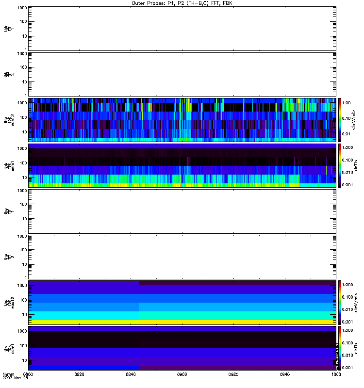This screenshot has height=388, width=364.
Task: Click the thb scm1 nT color bar
Action: click(340, 165)
